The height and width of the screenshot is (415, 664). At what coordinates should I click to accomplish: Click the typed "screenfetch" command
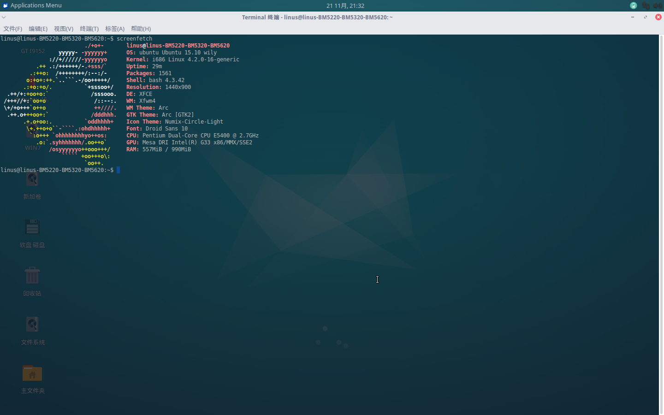(134, 39)
